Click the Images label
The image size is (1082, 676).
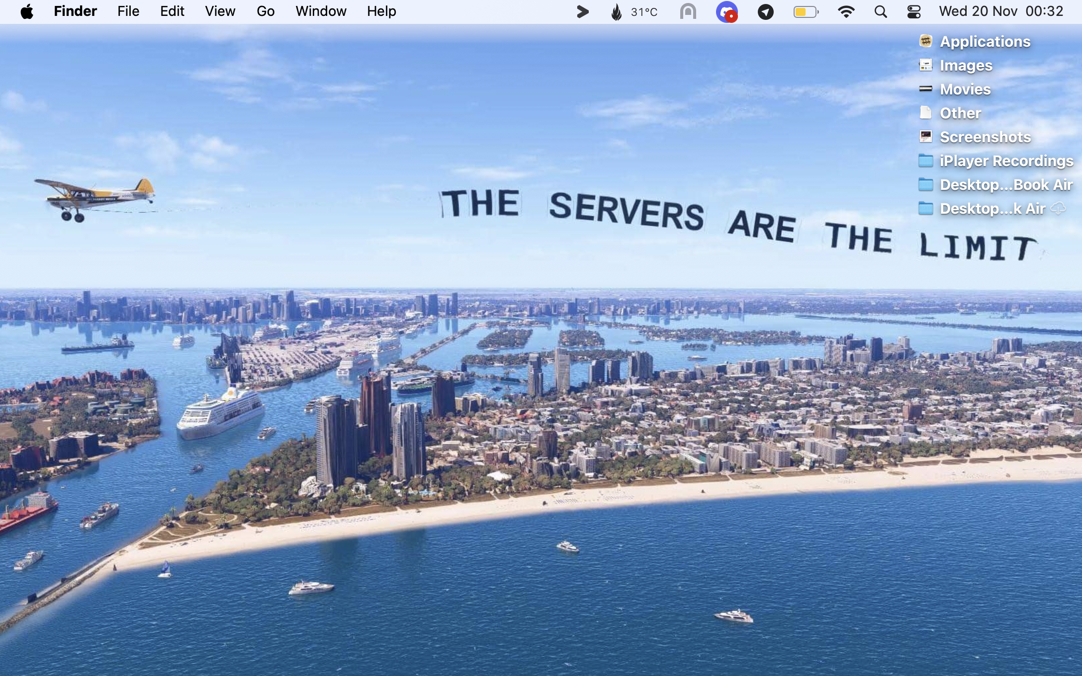(x=966, y=65)
